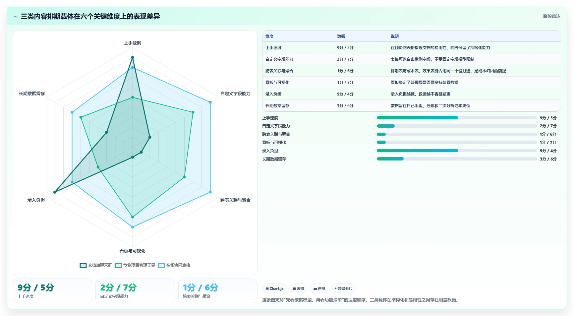Image resolution: width=574 pixels, height=316 pixels.
Task: Click the table value 9分 / 5分
Action: pos(345,48)
